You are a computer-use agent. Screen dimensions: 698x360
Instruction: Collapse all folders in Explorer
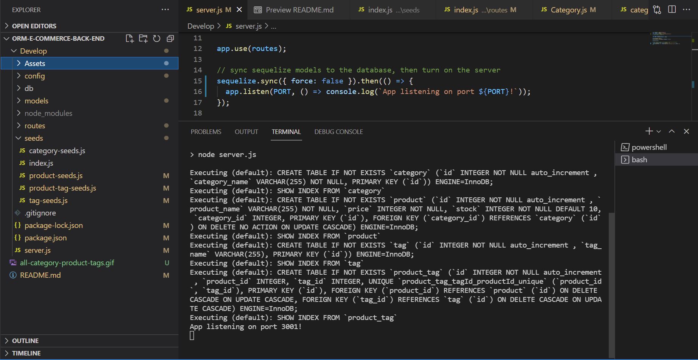point(170,38)
